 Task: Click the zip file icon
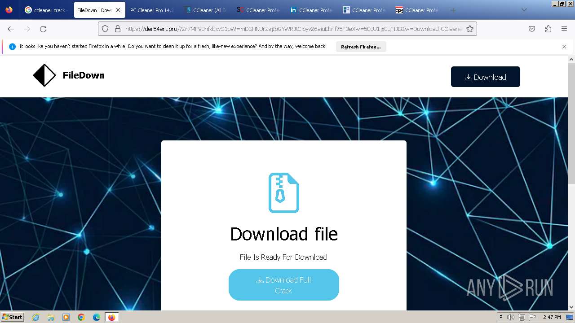pyautogui.click(x=283, y=193)
